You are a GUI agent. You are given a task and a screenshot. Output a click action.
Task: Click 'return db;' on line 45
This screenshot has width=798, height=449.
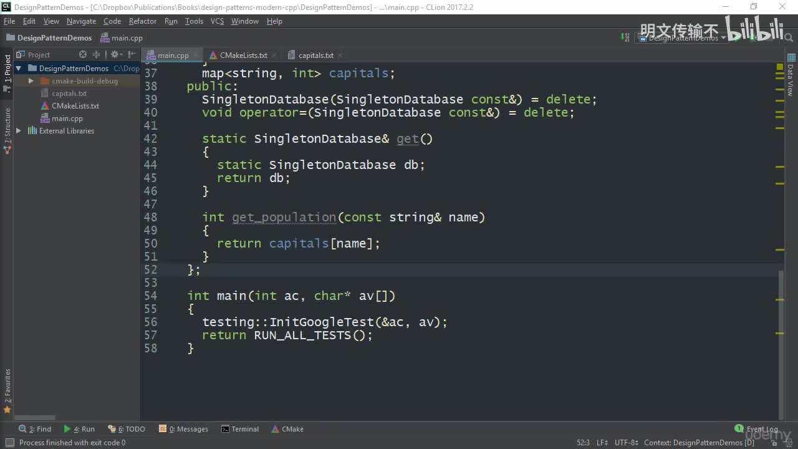tap(254, 178)
